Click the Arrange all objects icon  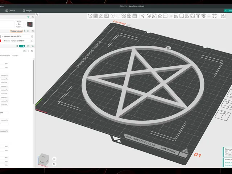tap(107, 16)
